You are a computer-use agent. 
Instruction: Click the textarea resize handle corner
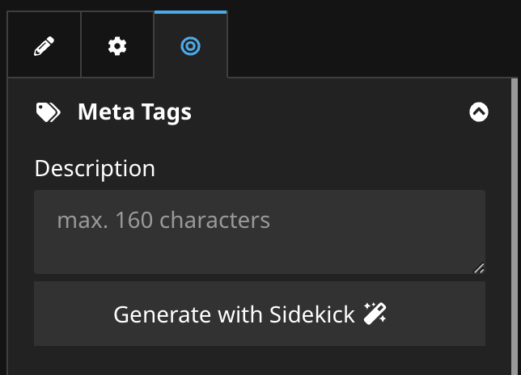pyautogui.click(x=479, y=268)
